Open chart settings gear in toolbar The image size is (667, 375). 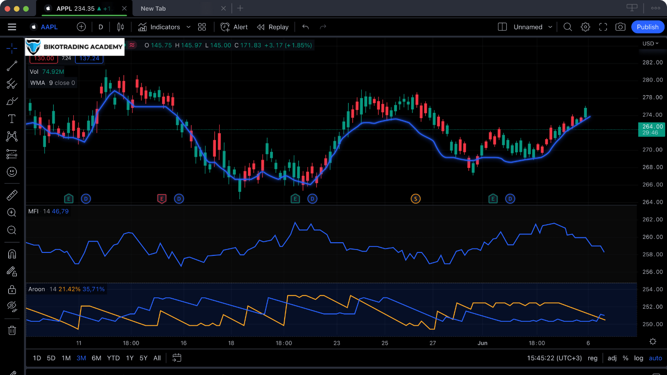coord(585,27)
